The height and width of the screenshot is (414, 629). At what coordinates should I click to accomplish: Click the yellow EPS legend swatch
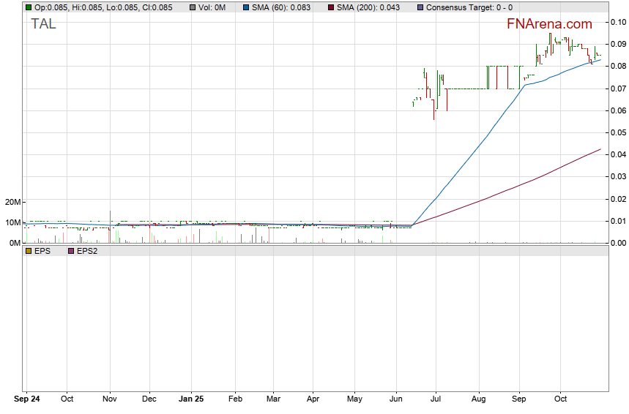pyautogui.click(x=28, y=251)
